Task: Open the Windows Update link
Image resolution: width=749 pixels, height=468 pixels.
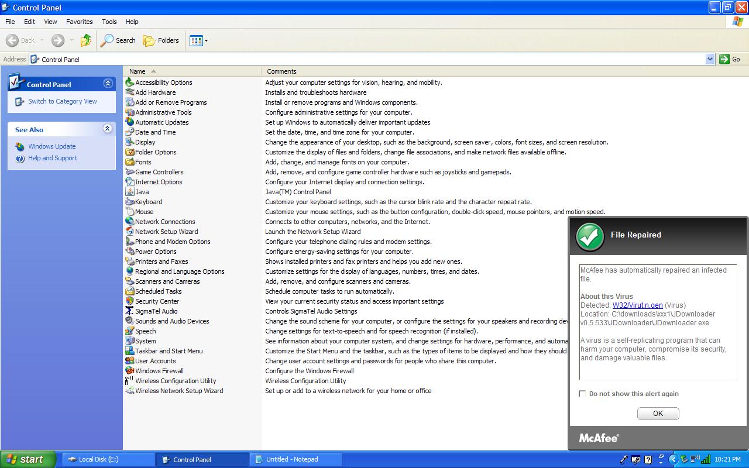Action: point(52,146)
